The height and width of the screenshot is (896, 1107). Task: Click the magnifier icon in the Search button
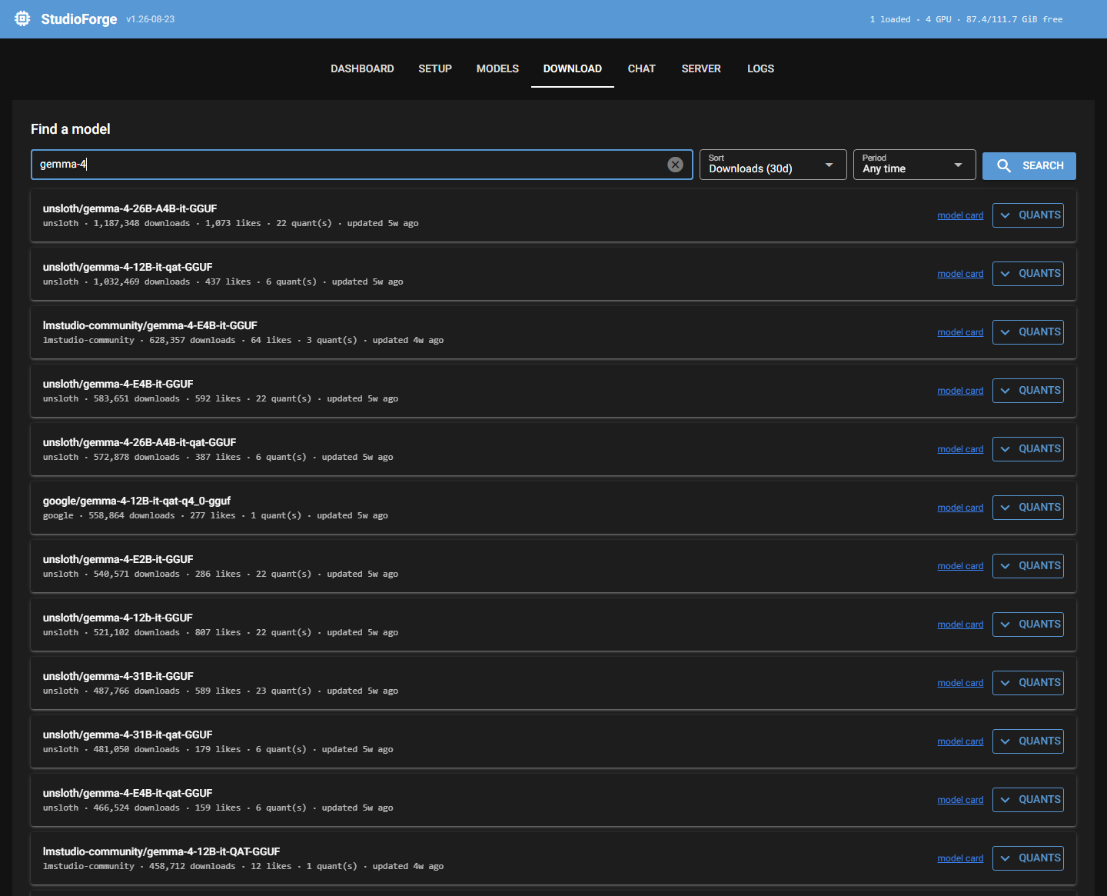[x=1004, y=166]
